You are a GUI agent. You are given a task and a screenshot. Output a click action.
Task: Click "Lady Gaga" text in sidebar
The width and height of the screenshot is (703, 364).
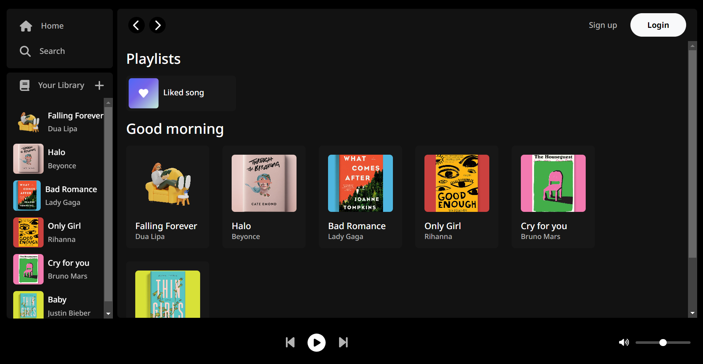pos(63,202)
